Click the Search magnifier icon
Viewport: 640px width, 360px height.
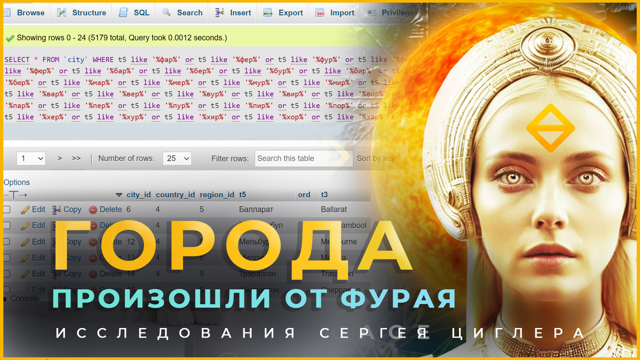(166, 12)
